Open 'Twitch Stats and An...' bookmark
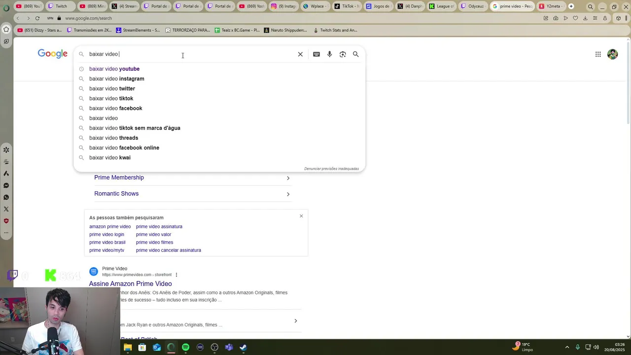Viewport: 631px width, 355px height. point(335,30)
